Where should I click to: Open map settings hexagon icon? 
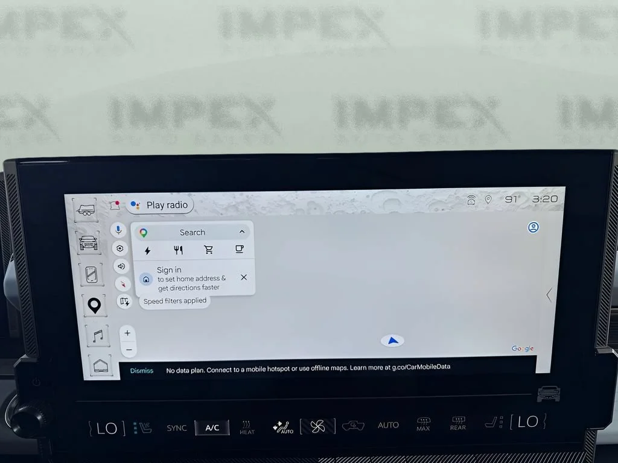coord(120,248)
